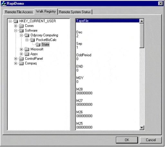The width and height of the screenshot is (165, 147).
Task: Collapse the Software registry key
Action: click(16, 31)
